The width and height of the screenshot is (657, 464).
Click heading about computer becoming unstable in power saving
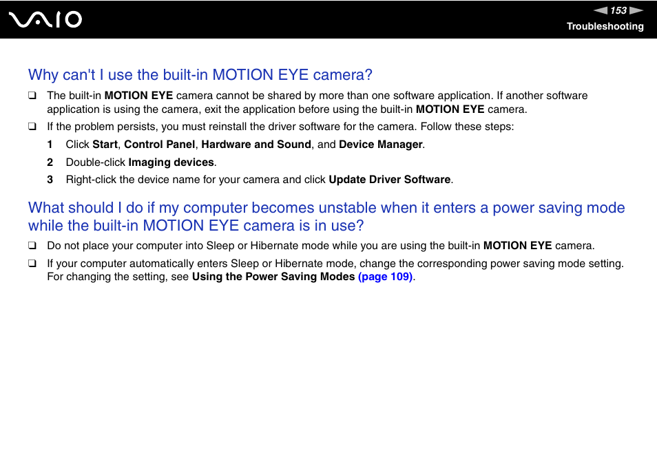[326, 216]
